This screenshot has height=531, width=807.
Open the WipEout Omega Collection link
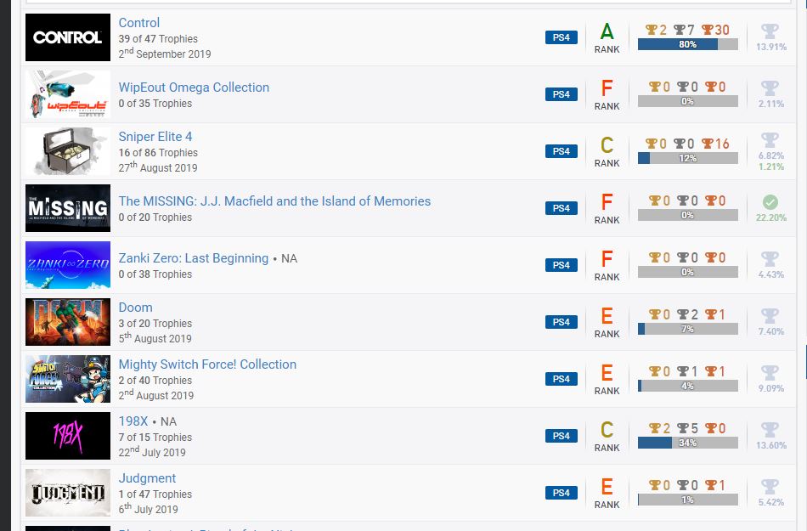coord(194,88)
